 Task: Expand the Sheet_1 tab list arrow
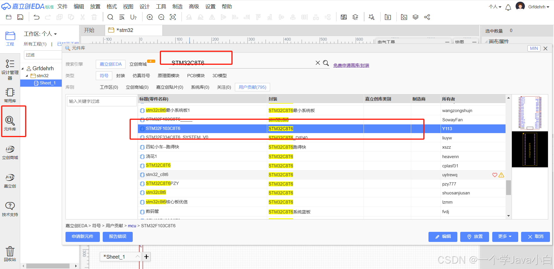pyautogui.click(x=137, y=256)
